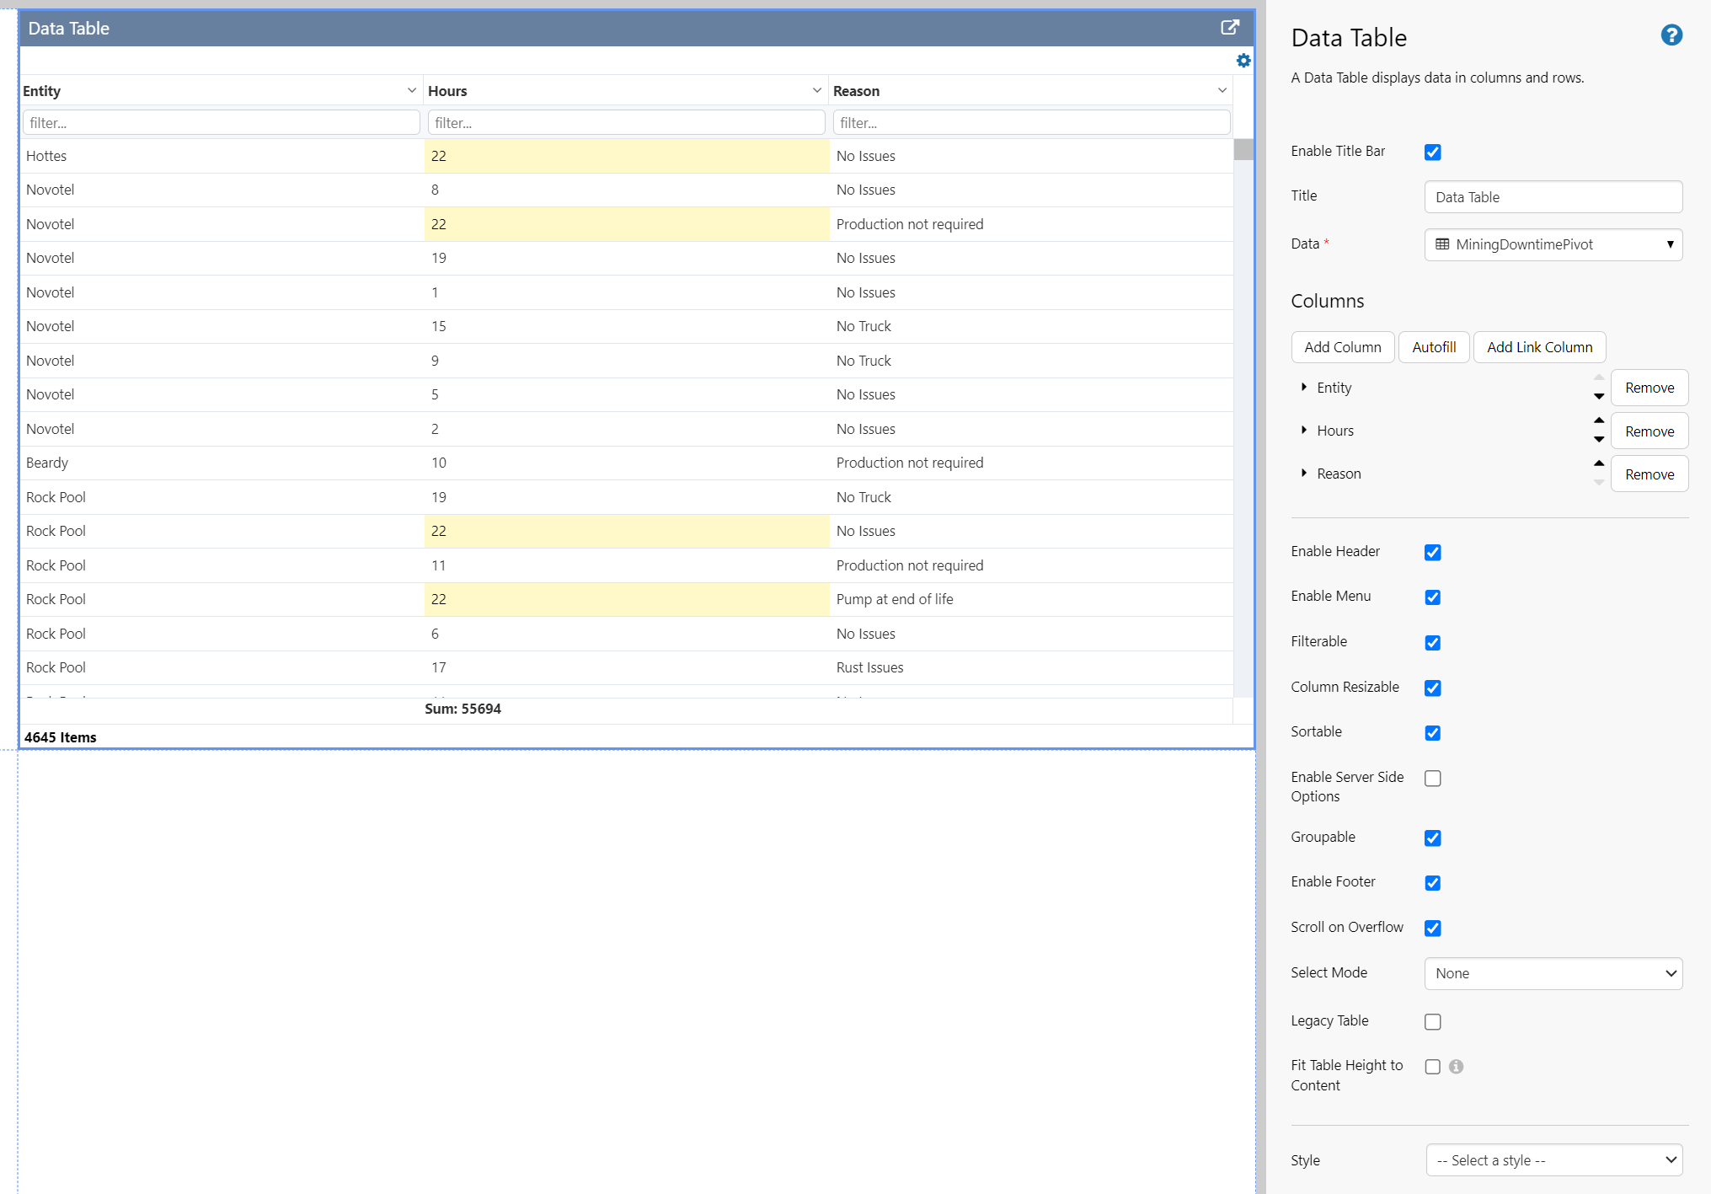Click the table settings gear icon

1243,60
